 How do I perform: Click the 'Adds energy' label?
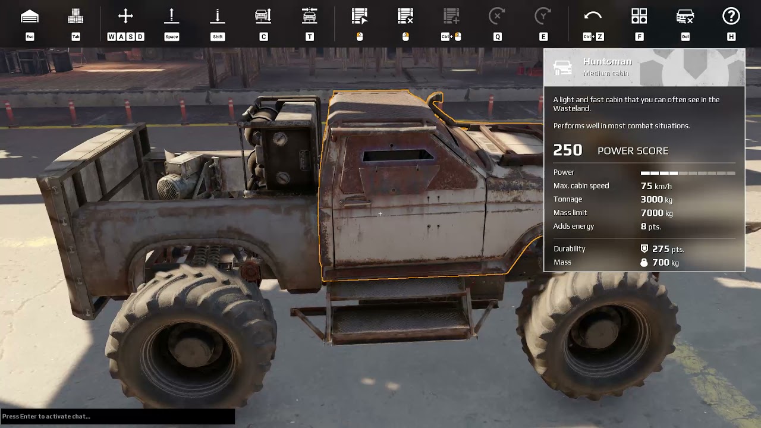[x=574, y=226]
